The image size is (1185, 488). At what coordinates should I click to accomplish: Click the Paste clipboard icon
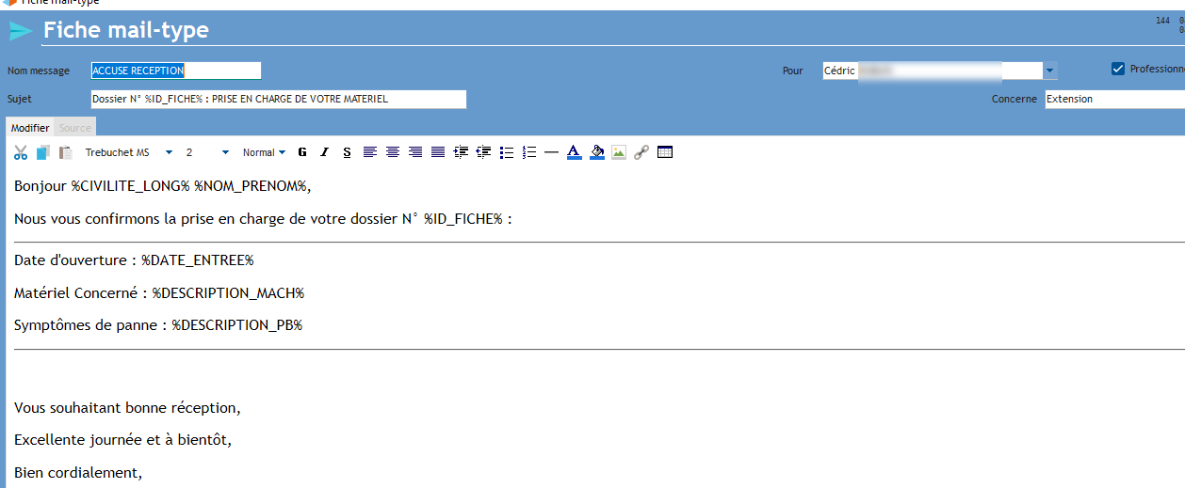(x=66, y=152)
